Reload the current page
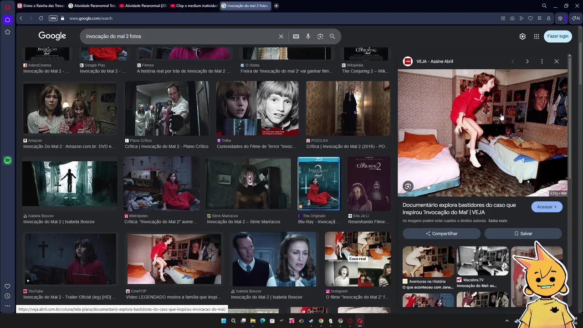The height and width of the screenshot is (328, 583). click(41, 18)
